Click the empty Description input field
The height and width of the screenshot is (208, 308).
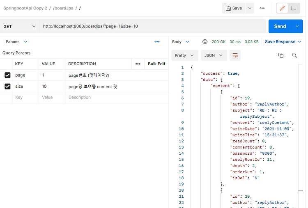(x=117, y=97)
